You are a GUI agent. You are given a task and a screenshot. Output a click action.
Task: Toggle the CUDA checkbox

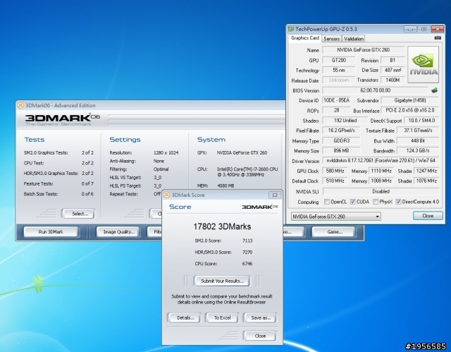point(352,202)
